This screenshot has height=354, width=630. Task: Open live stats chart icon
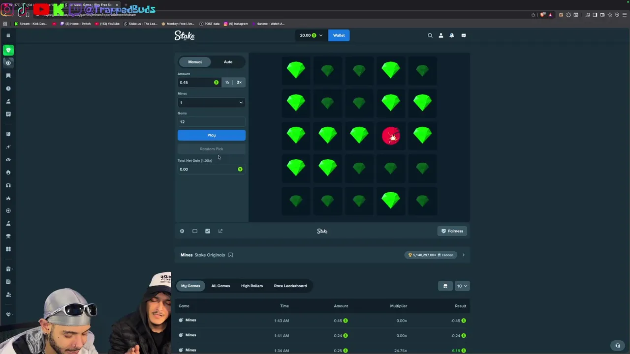208,231
